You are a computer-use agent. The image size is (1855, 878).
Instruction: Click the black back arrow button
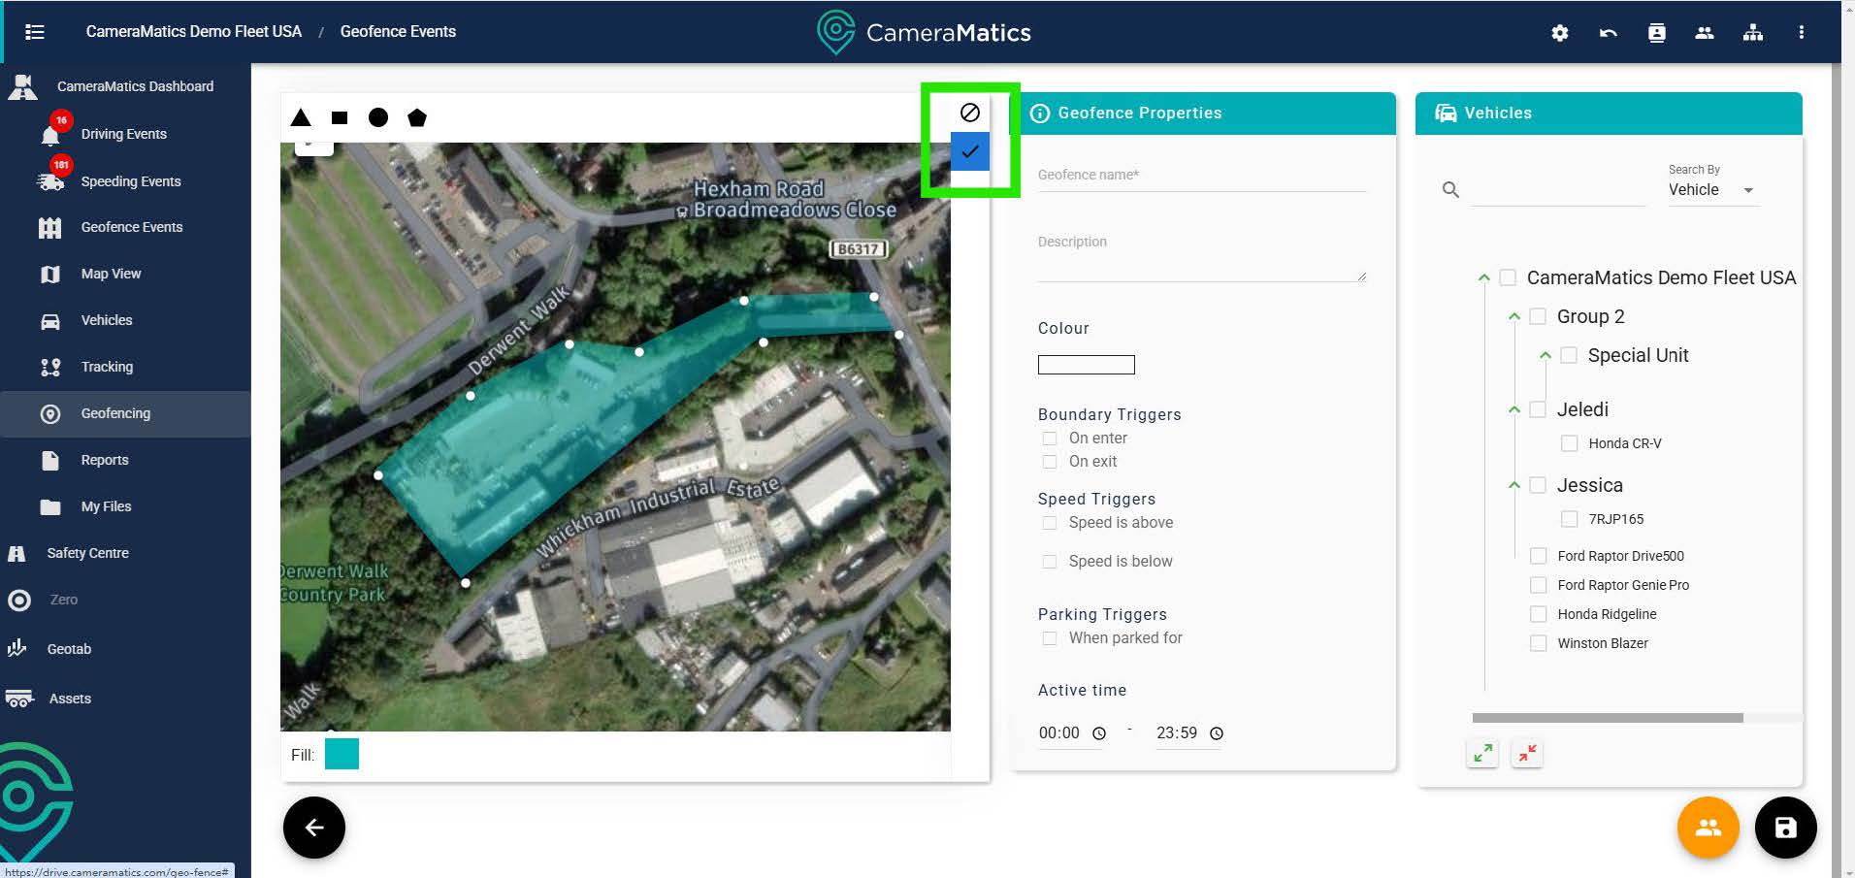click(x=313, y=828)
